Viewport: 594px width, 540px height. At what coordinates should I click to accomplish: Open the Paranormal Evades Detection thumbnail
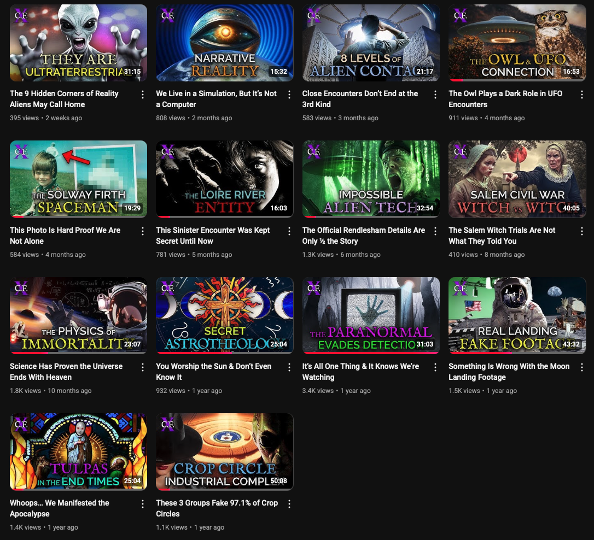371,315
